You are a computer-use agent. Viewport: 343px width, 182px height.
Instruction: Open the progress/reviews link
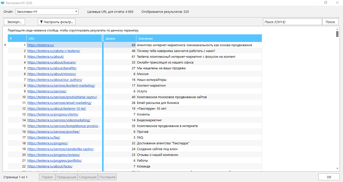(x=54, y=155)
